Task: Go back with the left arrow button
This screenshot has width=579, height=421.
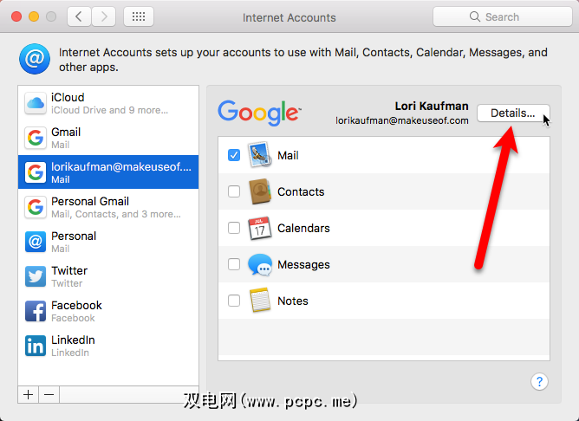Action: coord(79,16)
